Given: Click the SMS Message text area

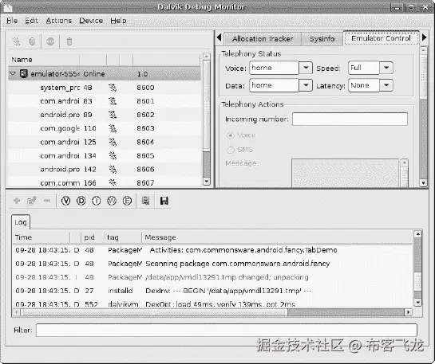Looking at the screenshot, I should tap(345, 173).
